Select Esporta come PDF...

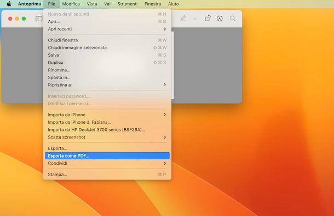(107, 155)
